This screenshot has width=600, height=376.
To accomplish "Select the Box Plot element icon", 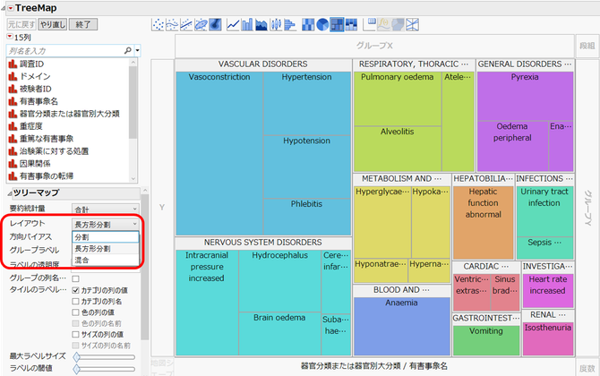I will pyautogui.click(x=276, y=25).
